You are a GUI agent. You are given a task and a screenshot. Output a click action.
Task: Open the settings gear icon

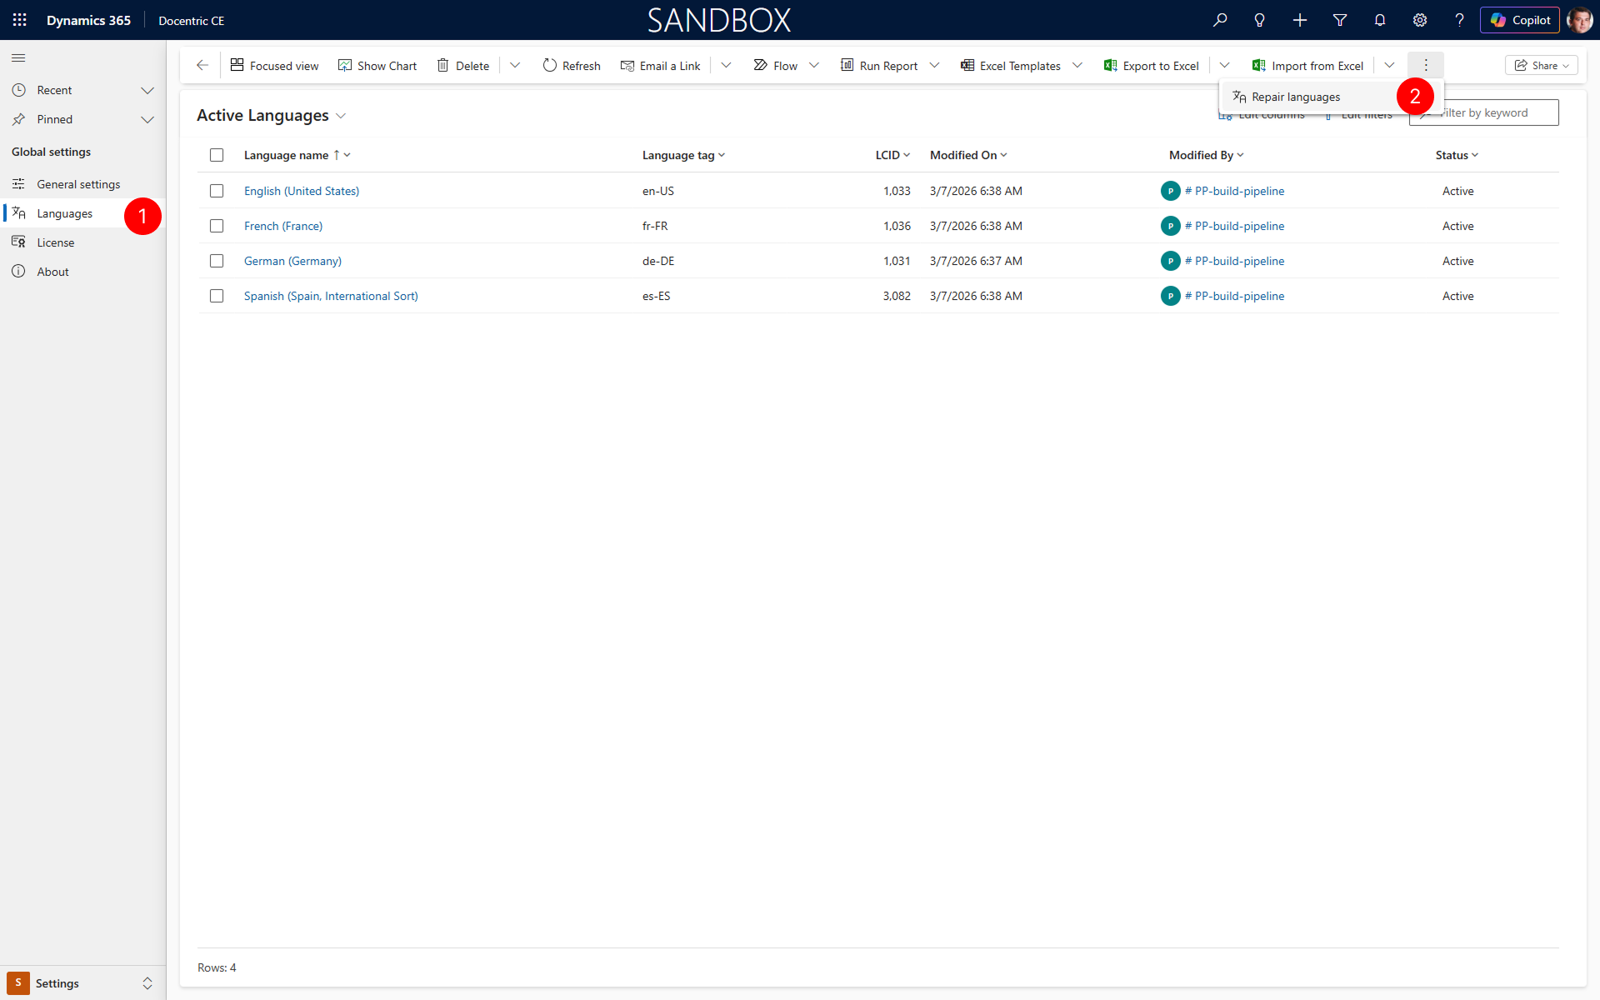pyautogui.click(x=1420, y=20)
